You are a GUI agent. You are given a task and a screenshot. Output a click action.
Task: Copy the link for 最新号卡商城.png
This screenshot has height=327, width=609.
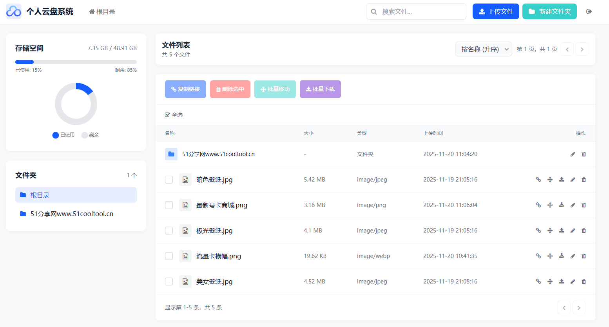pyautogui.click(x=538, y=205)
